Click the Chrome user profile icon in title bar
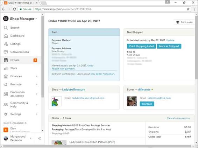The height and width of the screenshot is (148, 198). [167, 2]
